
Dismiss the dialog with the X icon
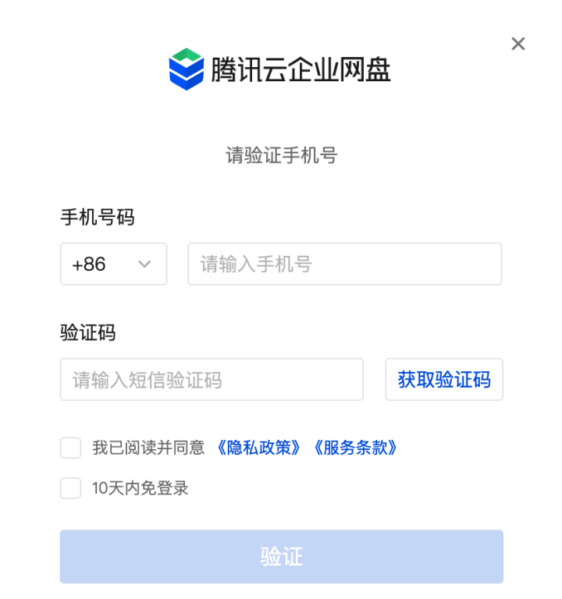coord(518,44)
